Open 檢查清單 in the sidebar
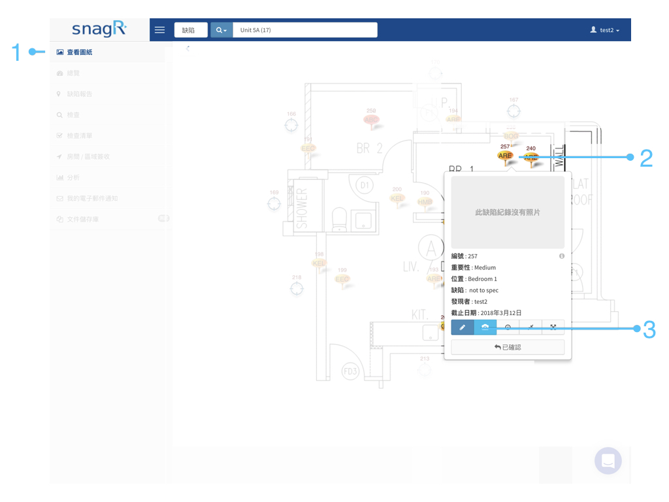The width and height of the screenshot is (669, 502). click(108, 136)
